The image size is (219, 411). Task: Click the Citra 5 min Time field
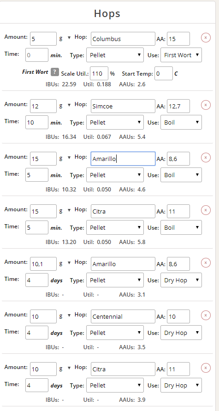pyautogui.click(x=37, y=227)
